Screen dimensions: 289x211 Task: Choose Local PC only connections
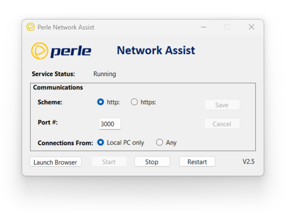coord(100,143)
